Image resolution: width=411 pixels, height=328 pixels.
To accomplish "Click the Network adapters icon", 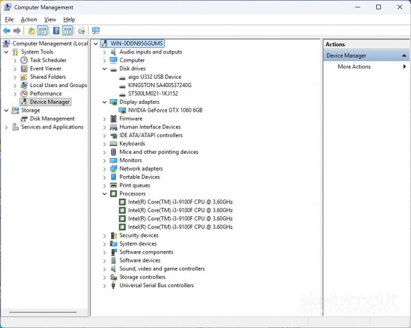I will click(x=114, y=169).
